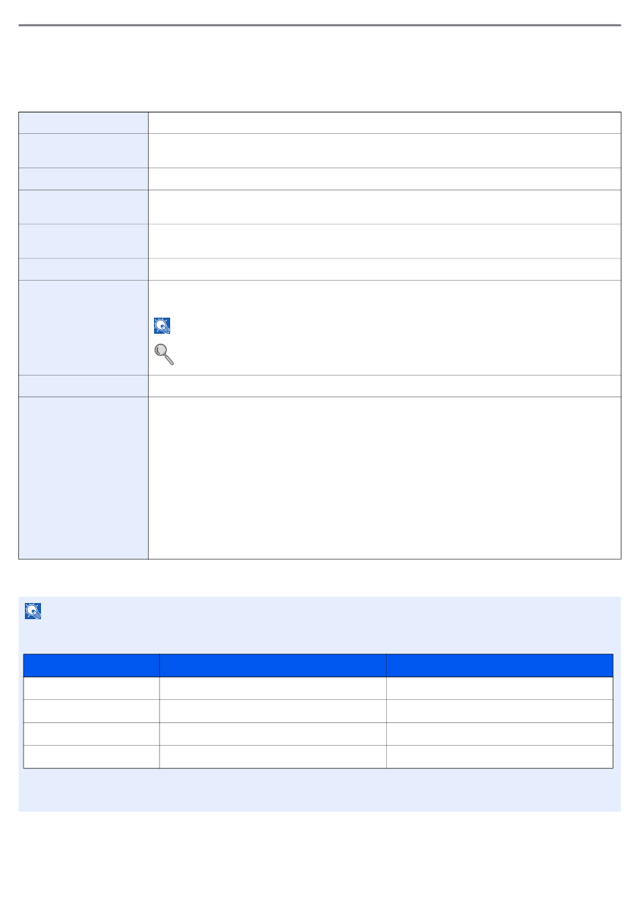Image resolution: width=639 pixels, height=922 pixels.
Task: Click the first-row label cell of the upper table
Action: coord(83,122)
